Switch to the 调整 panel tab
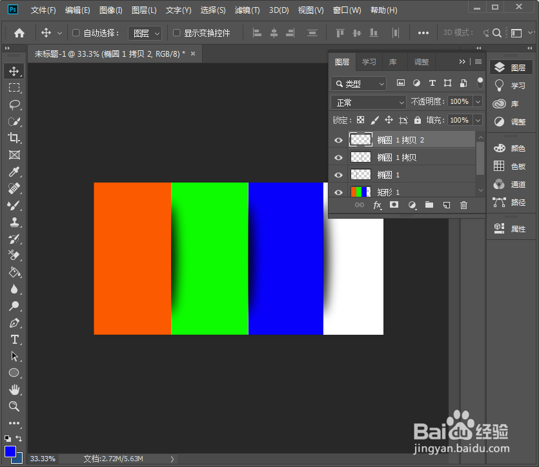The height and width of the screenshot is (467, 539). pos(422,62)
